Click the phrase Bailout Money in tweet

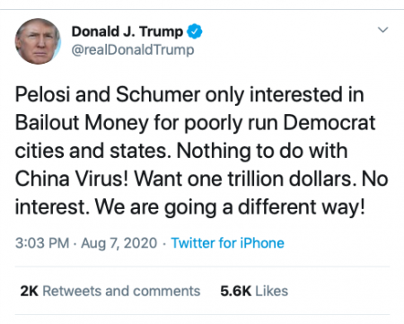(x=82, y=123)
